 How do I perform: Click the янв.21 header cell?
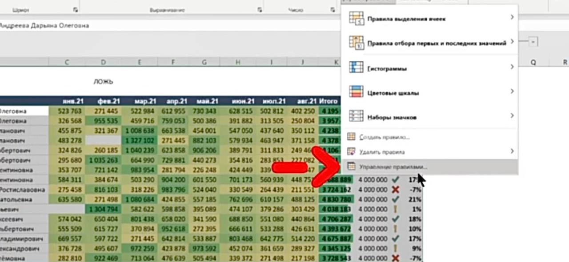click(x=67, y=101)
